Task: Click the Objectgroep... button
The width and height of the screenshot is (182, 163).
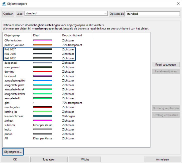Action: [13, 152]
